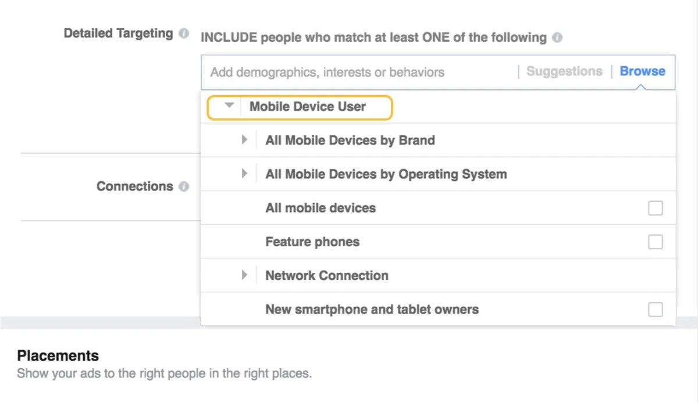Tick the Feature phones checkbox
The image size is (698, 403).
pyautogui.click(x=656, y=242)
